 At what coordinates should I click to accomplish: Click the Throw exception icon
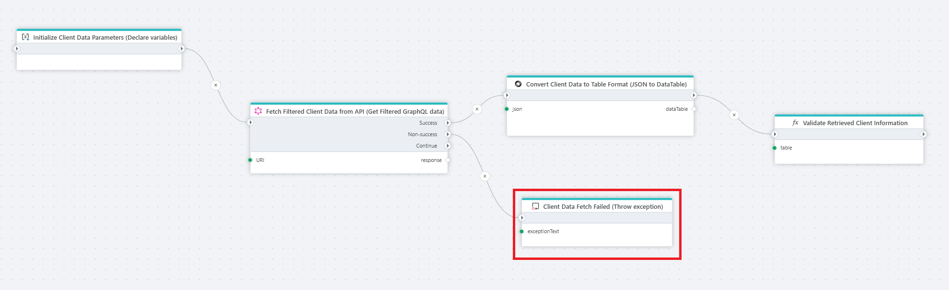535,207
